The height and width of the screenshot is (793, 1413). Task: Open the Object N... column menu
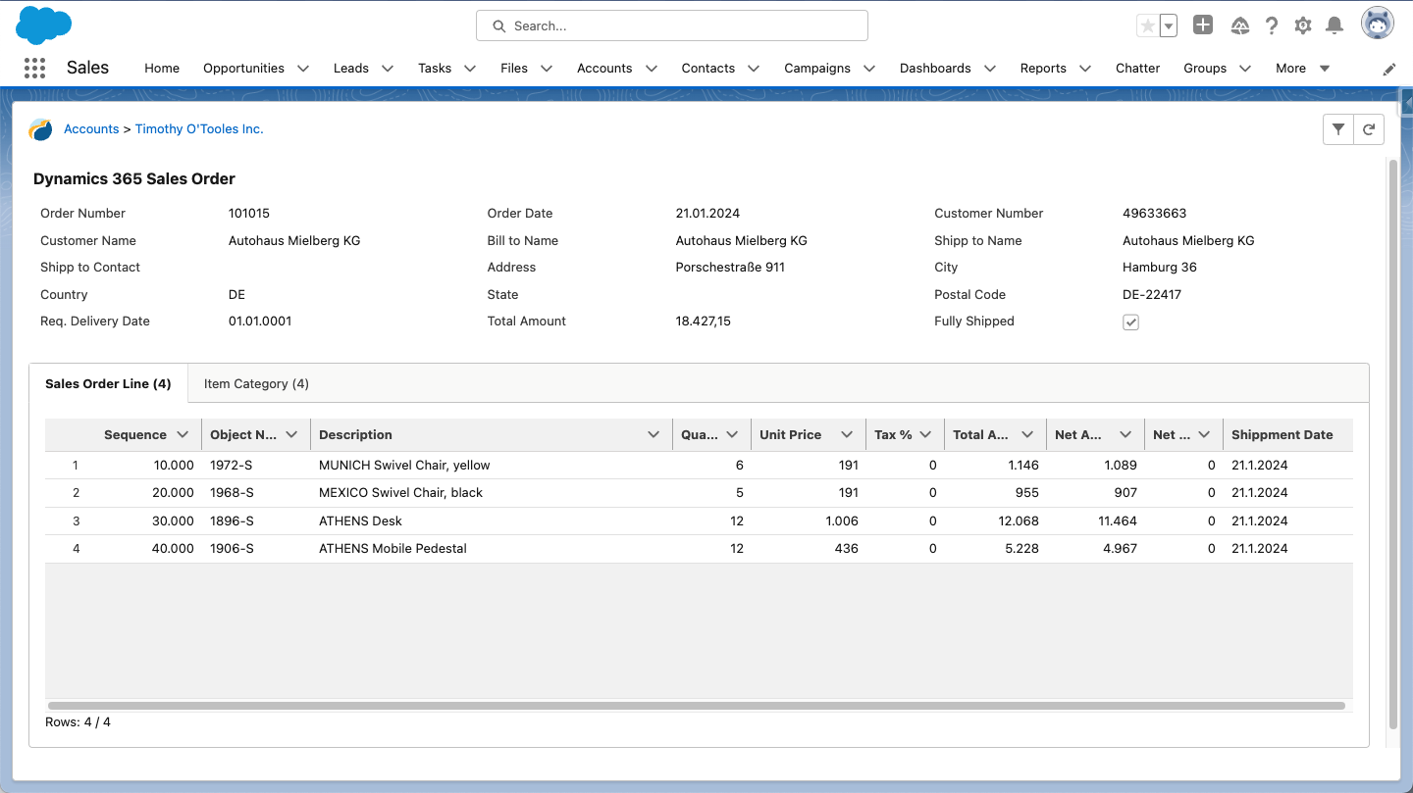pos(291,435)
